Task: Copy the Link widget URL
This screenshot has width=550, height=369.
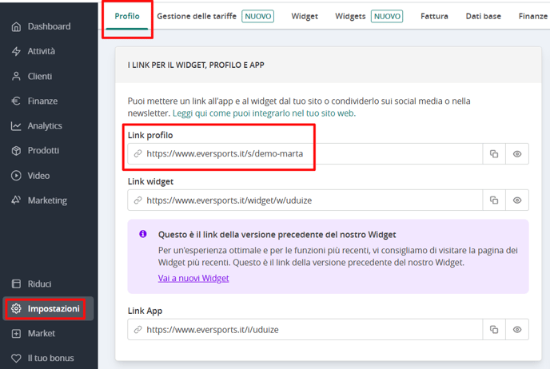Action: (x=494, y=200)
